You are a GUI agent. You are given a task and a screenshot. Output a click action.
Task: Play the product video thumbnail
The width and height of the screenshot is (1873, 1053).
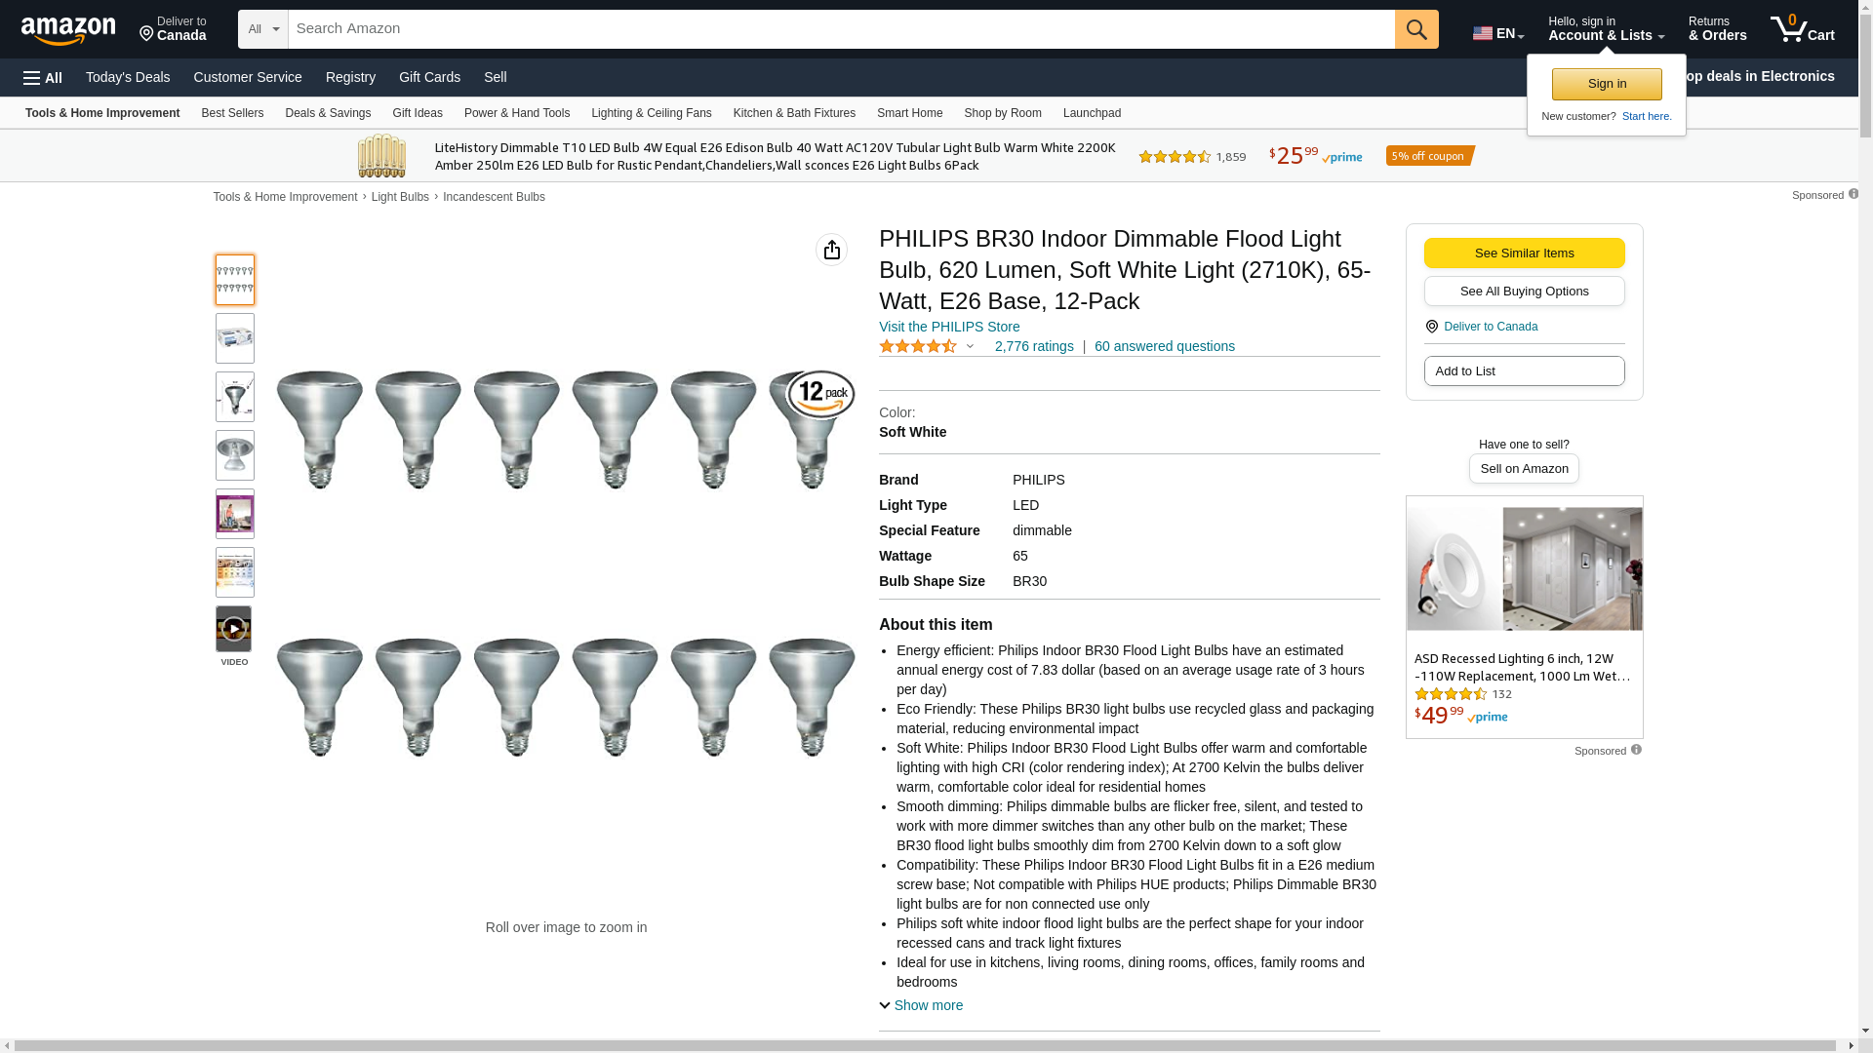tap(234, 629)
